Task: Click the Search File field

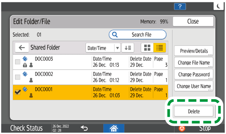Action: coord(137,34)
